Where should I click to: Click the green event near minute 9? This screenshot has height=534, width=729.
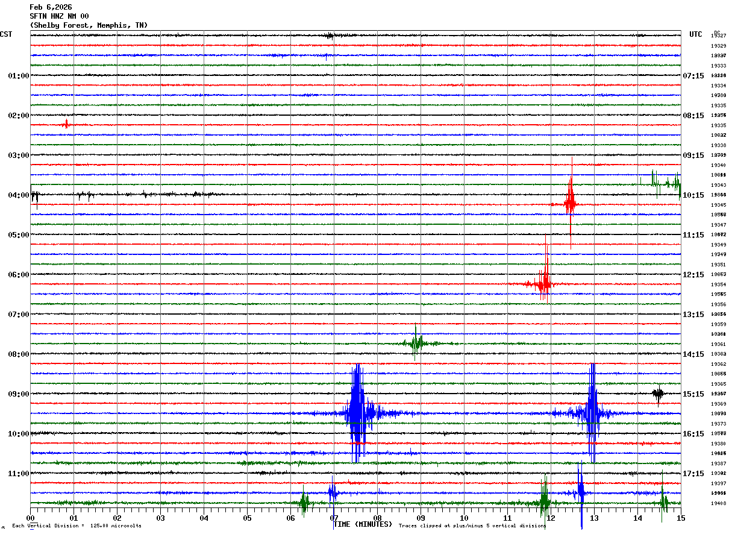(x=416, y=344)
